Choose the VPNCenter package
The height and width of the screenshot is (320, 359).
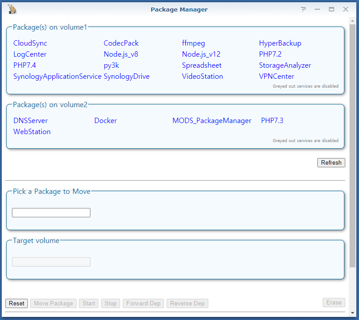(x=277, y=76)
